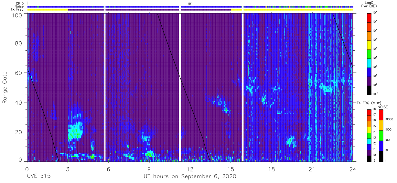The height and width of the screenshot is (183, 397).
Task: Select the red 17–18 MHz TX FRQ swatch
Action: [x=369, y=112]
